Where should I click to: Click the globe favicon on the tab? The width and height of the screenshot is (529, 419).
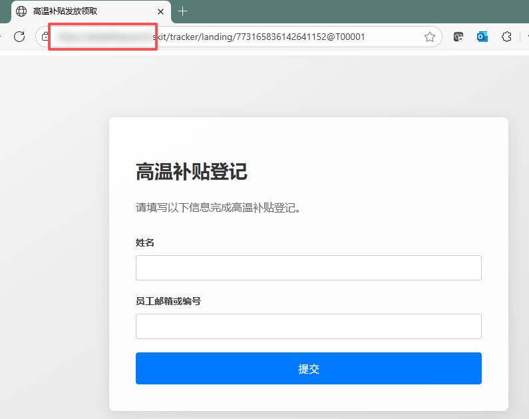pyautogui.click(x=21, y=11)
